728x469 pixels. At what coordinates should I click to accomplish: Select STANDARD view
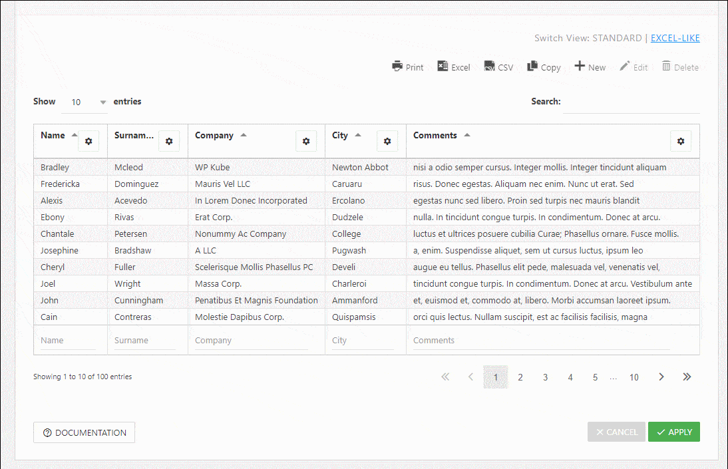tap(617, 38)
